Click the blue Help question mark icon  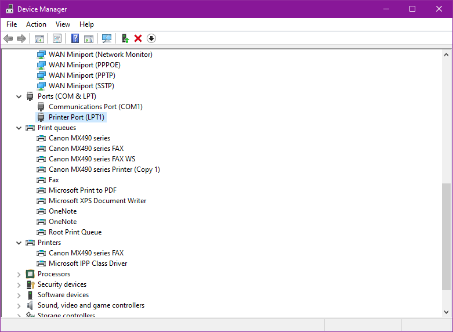tap(75, 38)
